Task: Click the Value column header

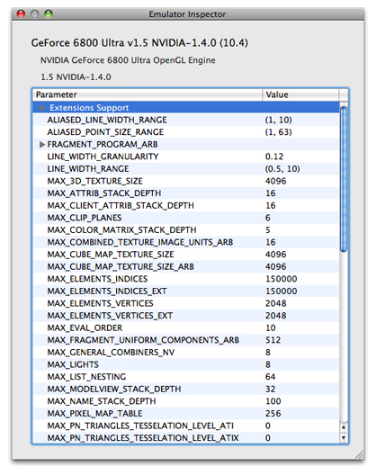Action: pyautogui.click(x=300, y=94)
